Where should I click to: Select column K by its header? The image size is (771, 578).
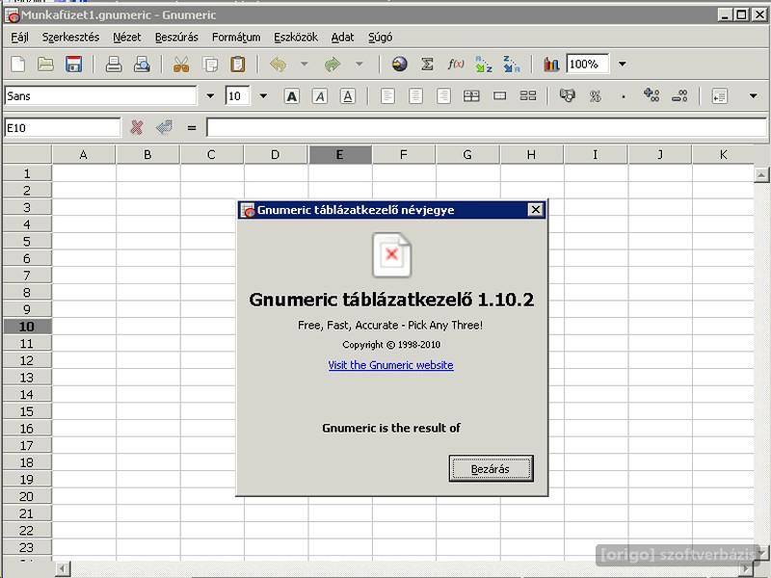(723, 155)
